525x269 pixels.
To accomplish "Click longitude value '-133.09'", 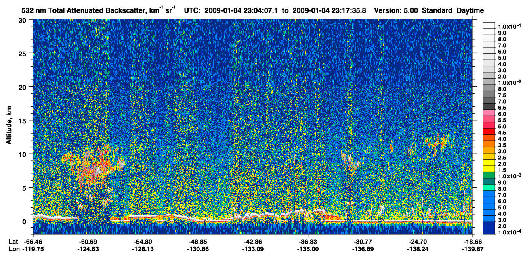I will point(253,249).
